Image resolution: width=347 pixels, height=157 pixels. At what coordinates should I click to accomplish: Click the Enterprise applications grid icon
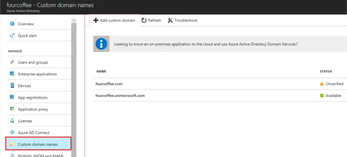click(12, 74)
